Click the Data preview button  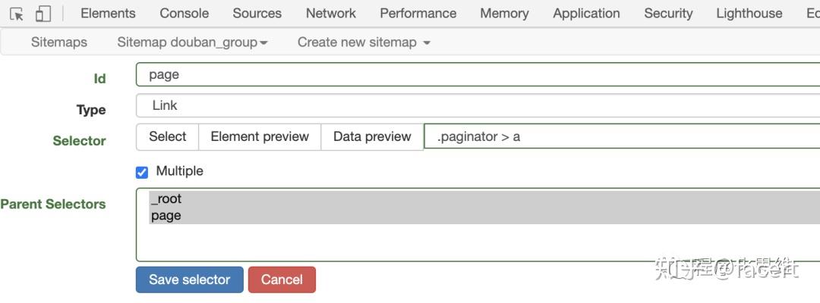(372, 136)
